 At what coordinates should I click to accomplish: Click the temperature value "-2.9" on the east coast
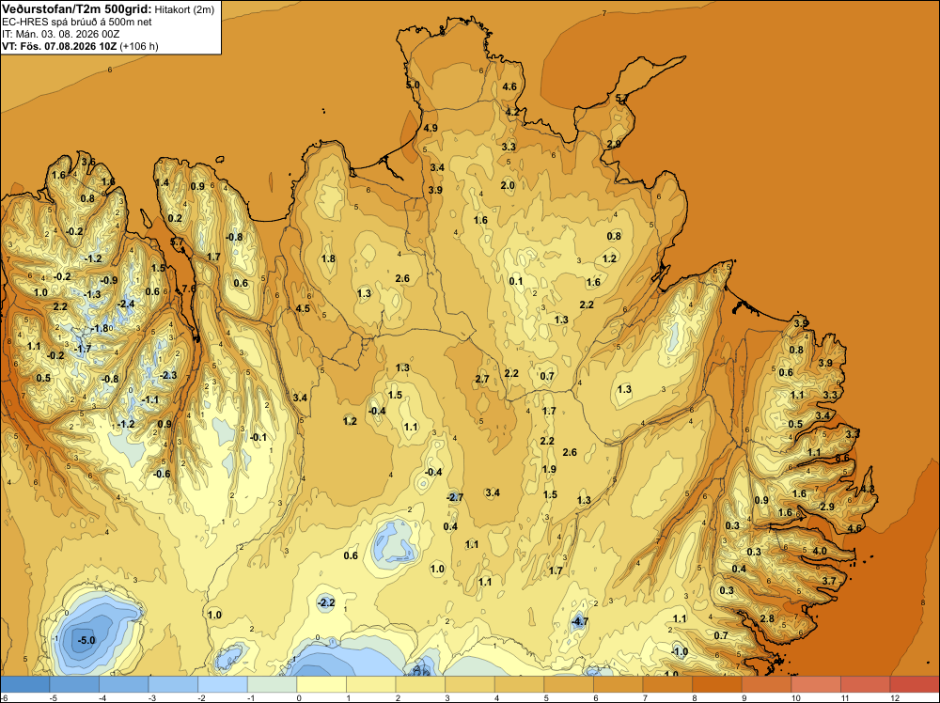coord(825,507)
